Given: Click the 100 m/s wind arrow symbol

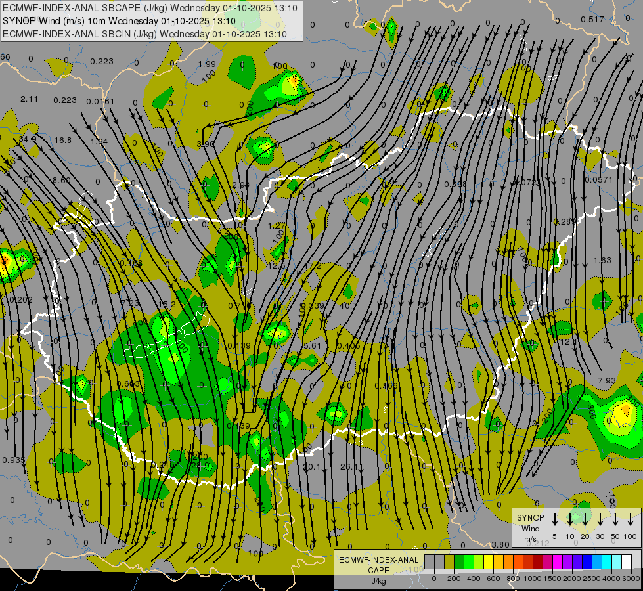Looking at the screenshot, I should tap(631, 520).
